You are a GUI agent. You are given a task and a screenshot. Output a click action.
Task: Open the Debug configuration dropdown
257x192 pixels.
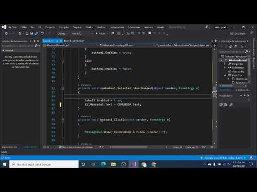click(63, 34)
